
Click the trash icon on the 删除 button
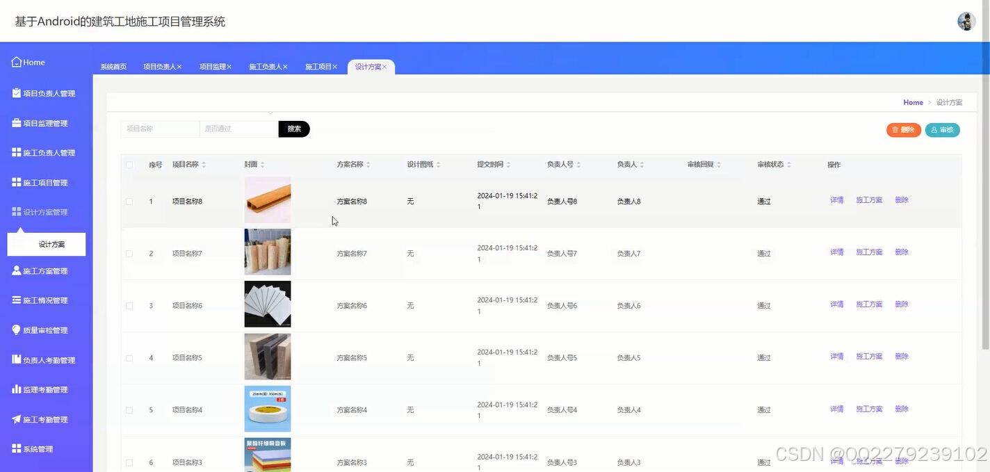tap(895, 129)
